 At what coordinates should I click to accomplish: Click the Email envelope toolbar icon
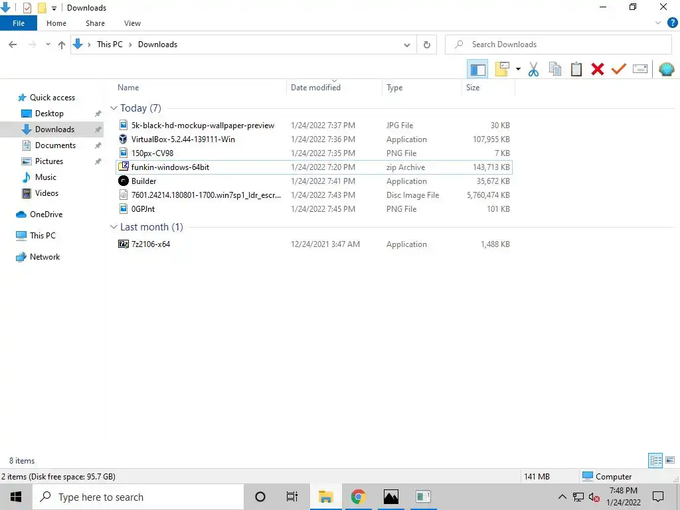pos(640,69)
